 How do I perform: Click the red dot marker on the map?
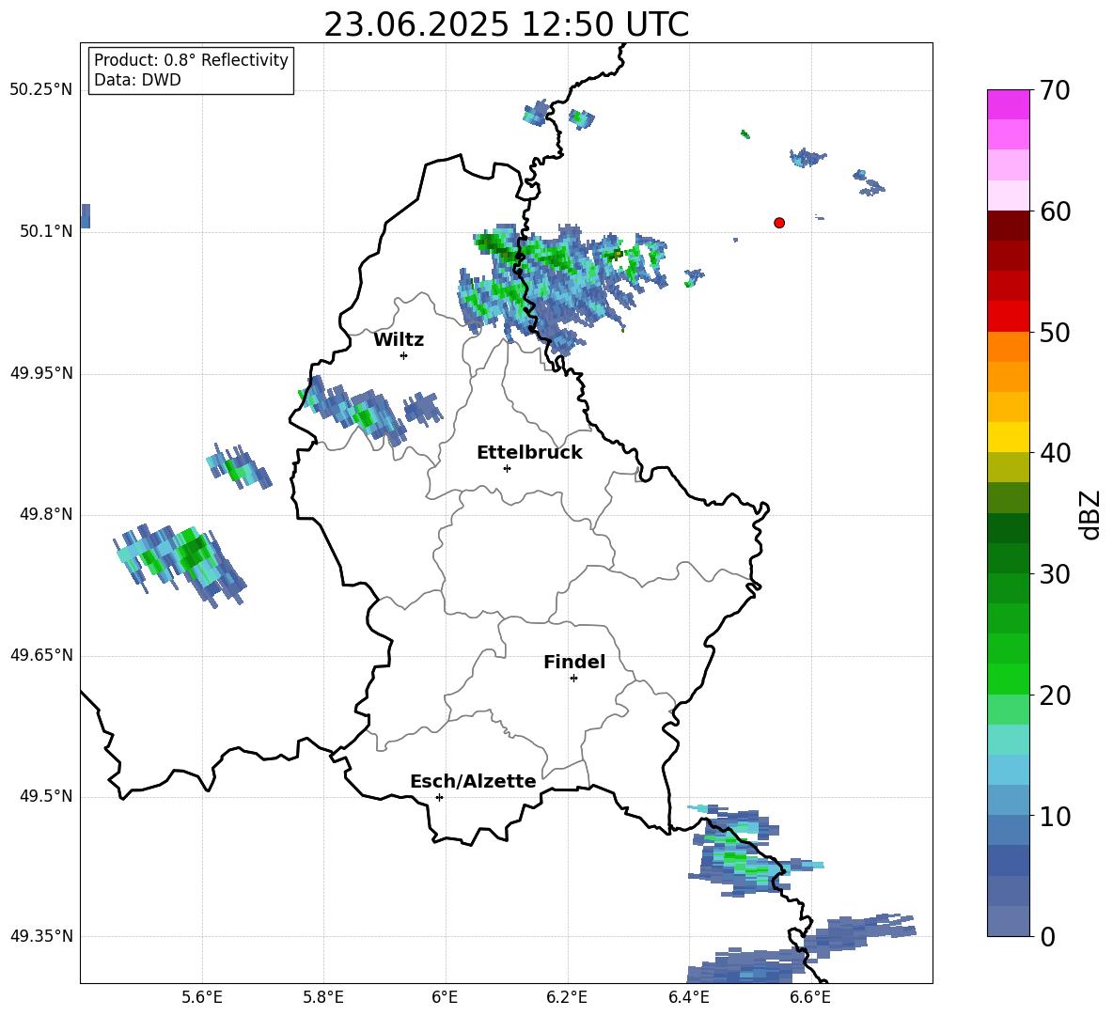[x=779, y=223]
